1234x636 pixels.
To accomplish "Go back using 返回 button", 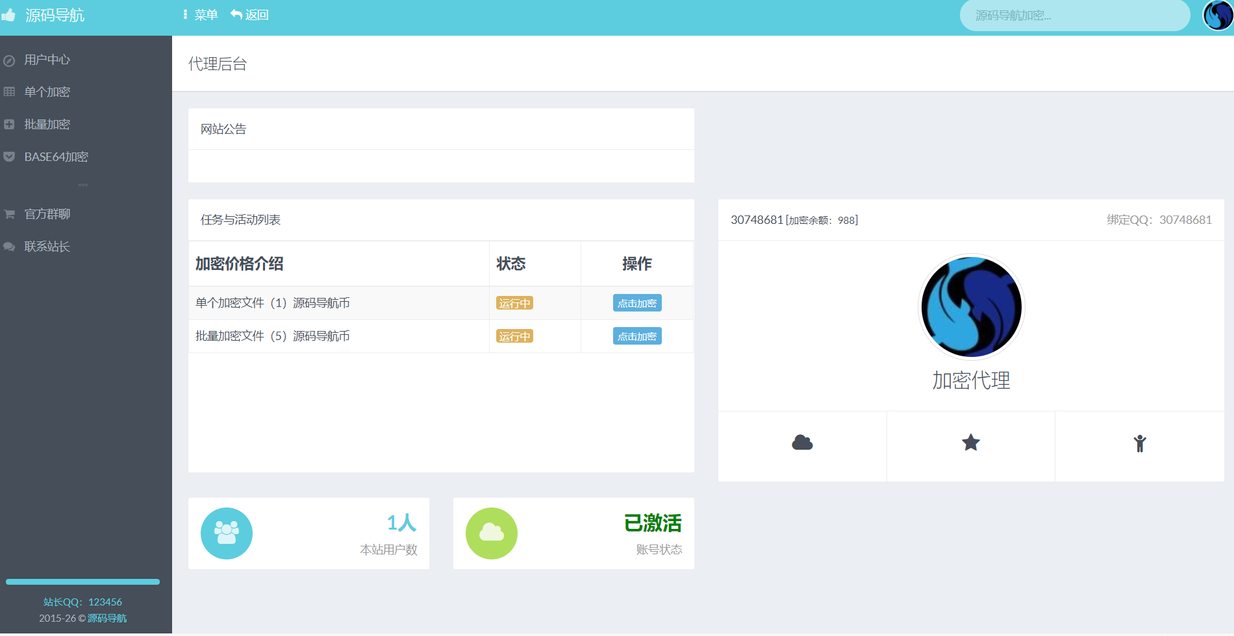I will 250,15.
